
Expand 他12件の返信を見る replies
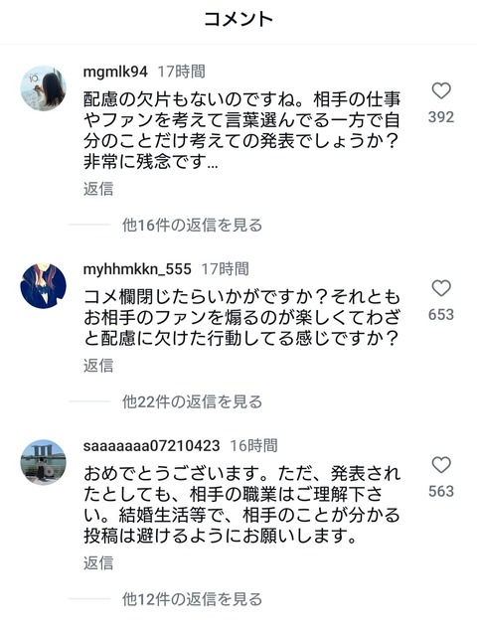coord(192,599)
